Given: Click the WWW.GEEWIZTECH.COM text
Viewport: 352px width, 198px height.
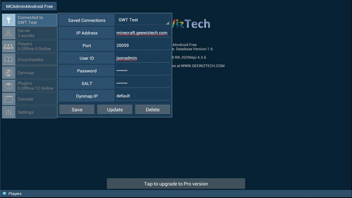Looking at the screenshot, I should click(x=203, y=66).
